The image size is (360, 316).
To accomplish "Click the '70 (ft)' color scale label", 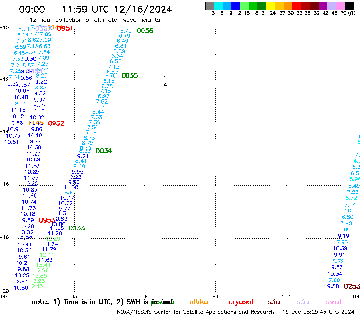I will (348, 13).
